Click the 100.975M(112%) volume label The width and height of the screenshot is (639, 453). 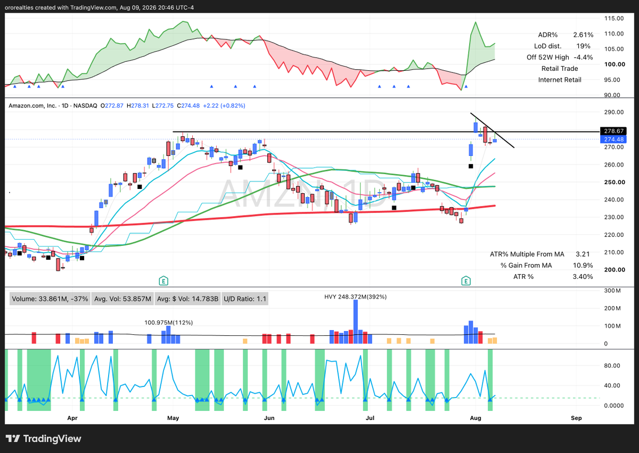pyautogui.click(x=169, y=323)
